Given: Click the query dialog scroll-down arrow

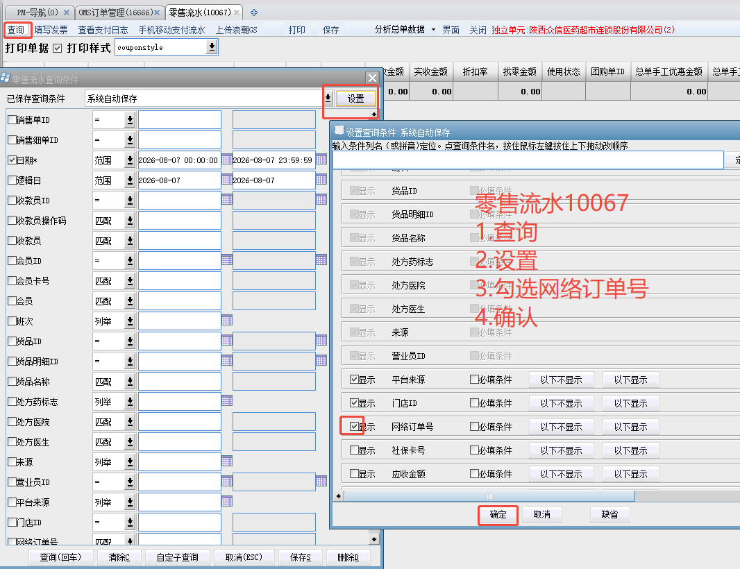Looking at the screenshot, I should [373, 538].
